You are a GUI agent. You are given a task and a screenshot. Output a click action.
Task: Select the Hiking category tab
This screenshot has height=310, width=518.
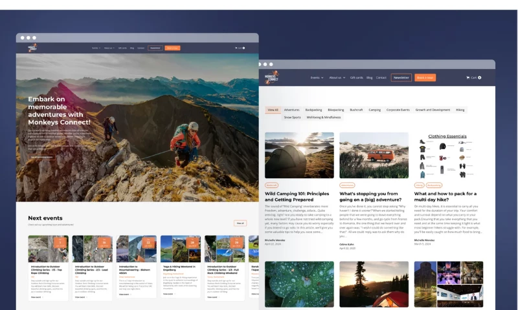[460, 110]
